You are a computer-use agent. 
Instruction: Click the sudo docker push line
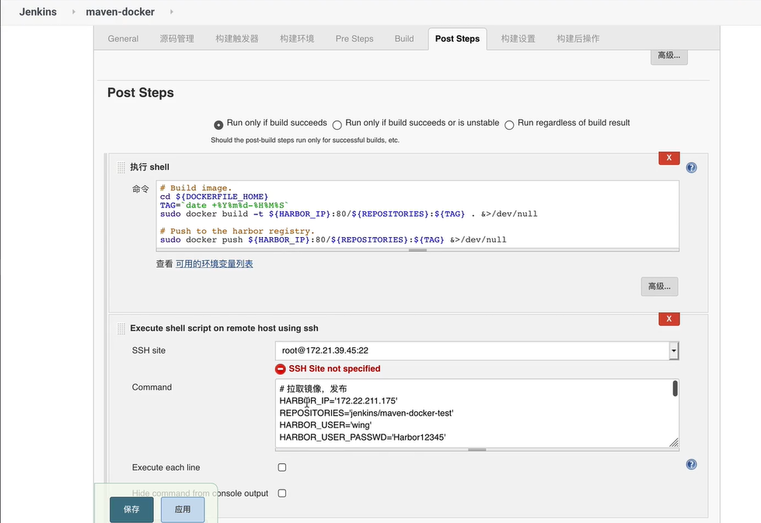point(333,239)
